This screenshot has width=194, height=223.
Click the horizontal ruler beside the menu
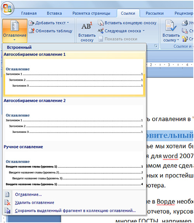[x=170, y=65]
